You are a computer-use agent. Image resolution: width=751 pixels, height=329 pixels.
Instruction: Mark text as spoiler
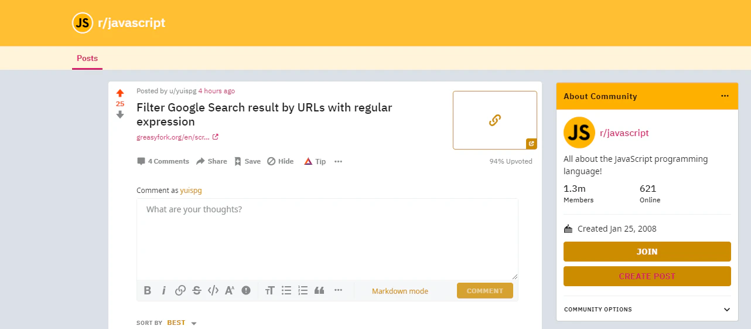click(x=246, y=290)
